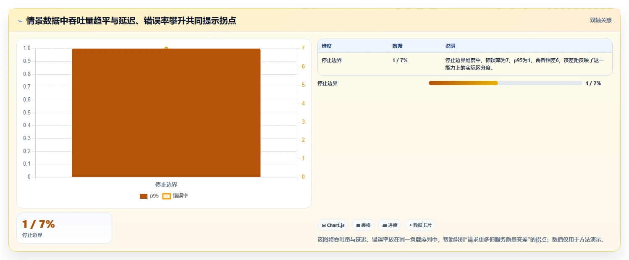
Task: Click the brown p95 bar in chart
Action: (x=166, y=113)
